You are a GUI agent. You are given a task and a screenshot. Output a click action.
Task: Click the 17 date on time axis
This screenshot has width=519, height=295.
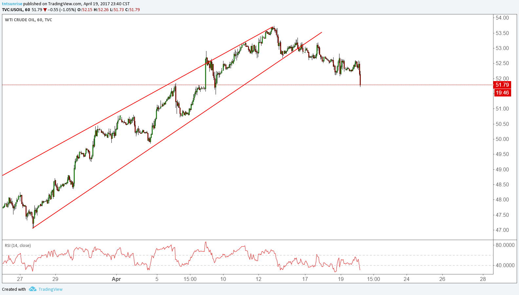[x=305, y=279]
